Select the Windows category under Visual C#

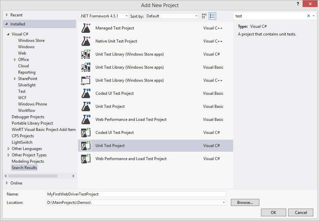(26, 47)
